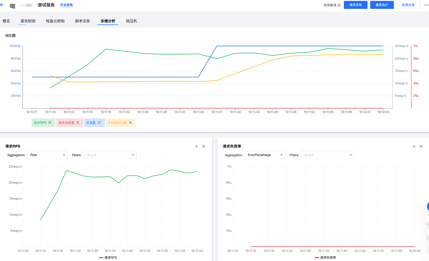Switch to the 施压机 tab
The height and width of the screenshot is (261, 429).
tap(131, 21)
